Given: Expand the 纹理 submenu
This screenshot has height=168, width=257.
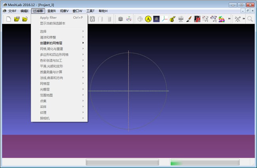Looking at the screenshot, I should 59,113.
